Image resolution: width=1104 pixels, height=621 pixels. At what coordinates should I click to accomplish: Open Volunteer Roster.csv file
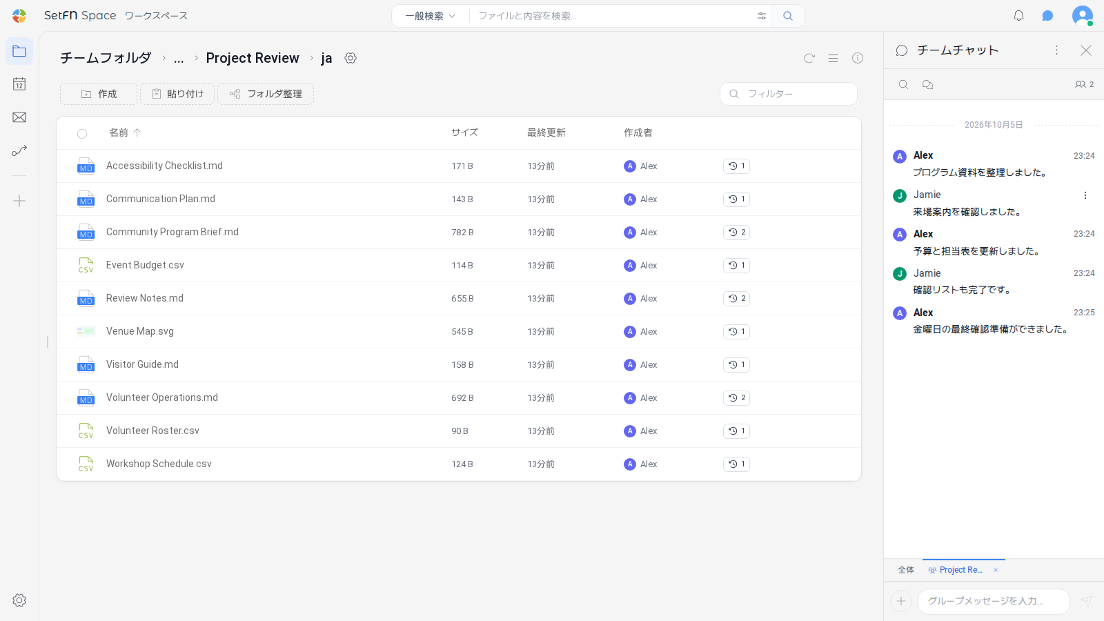click(152, 431)
